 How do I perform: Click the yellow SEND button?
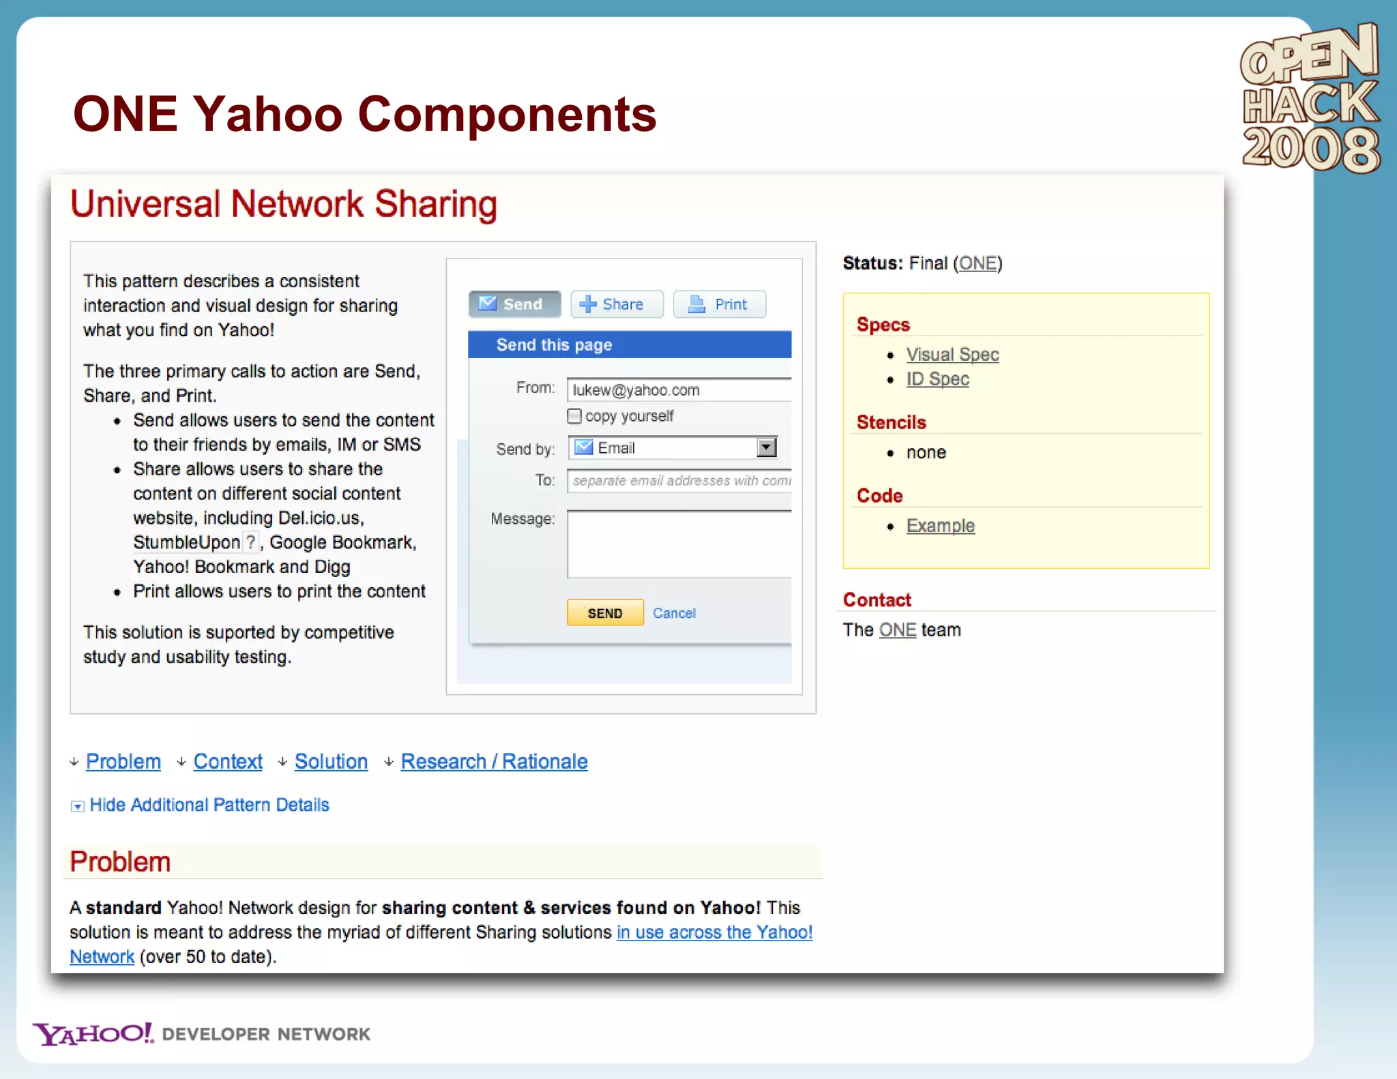pos(605,612)
